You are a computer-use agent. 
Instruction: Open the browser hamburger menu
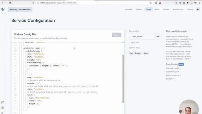click(x=199, y=3)
